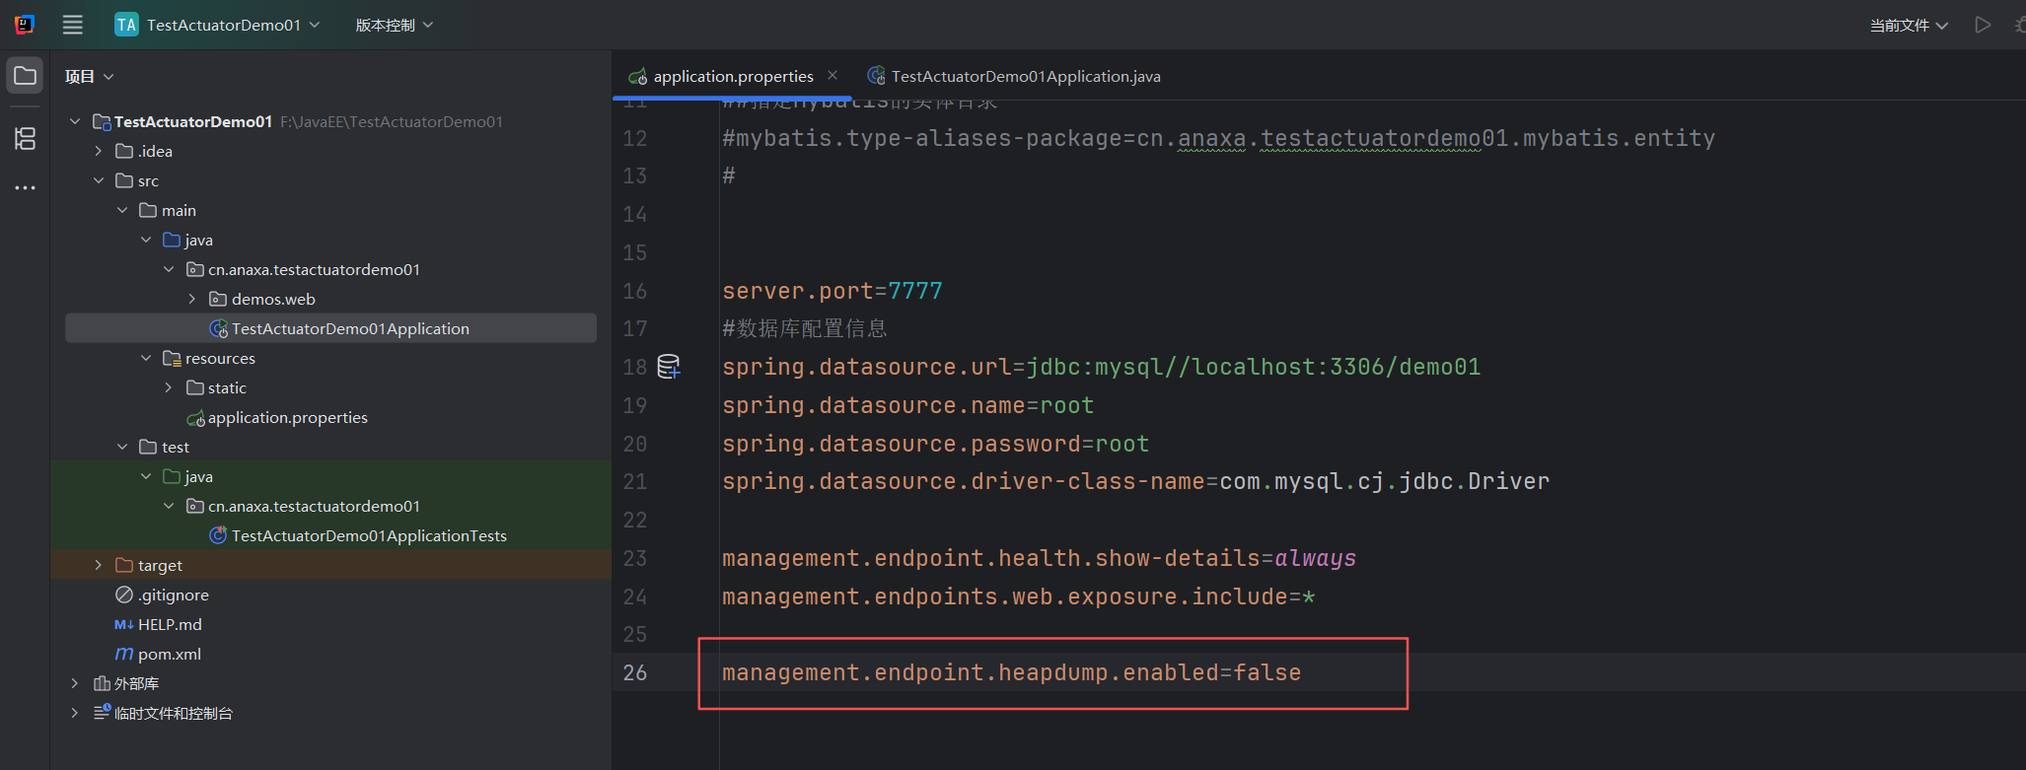The height and width of the screenshot is (770, 2026).
Task: Collapse the test folder
Action: click(x=122, y=447)
